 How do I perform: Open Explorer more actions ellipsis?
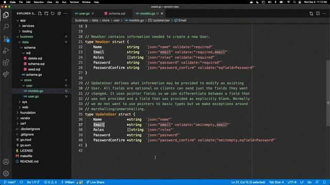click(x=65, y=13)
